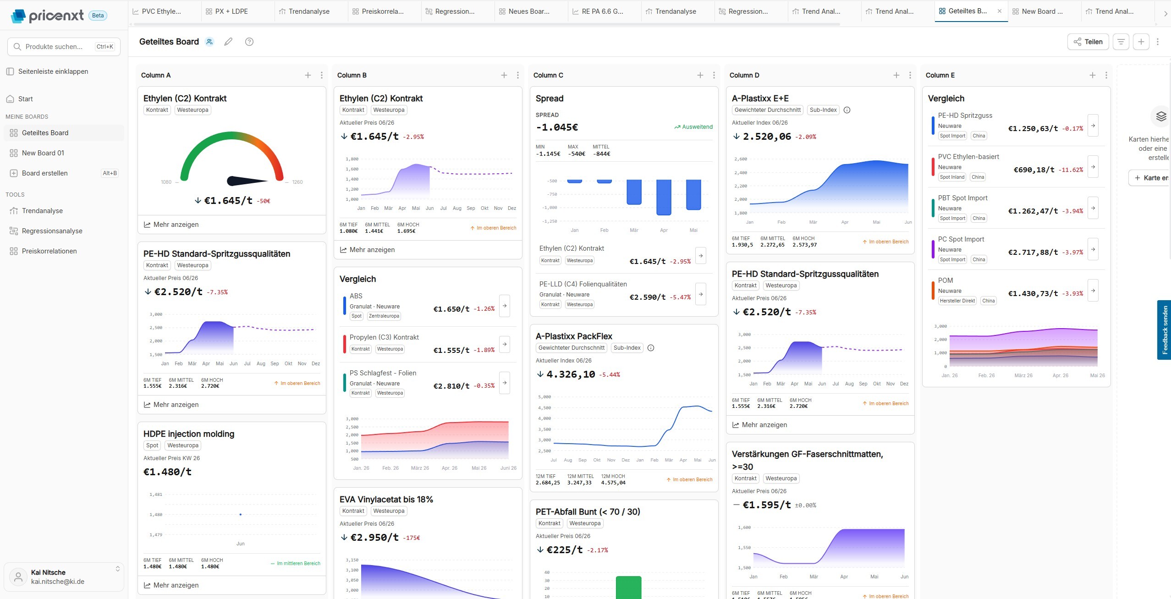Add a card to Column C via plus

pyautogui.click(x=700, y=75)
